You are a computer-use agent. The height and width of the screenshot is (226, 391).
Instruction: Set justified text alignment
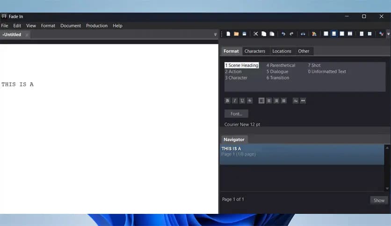(284, 100)
